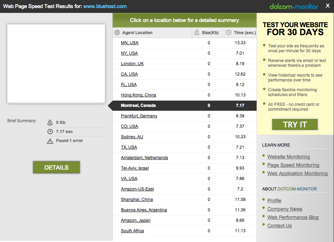Click the 'Click on a location below' banner
The image size is (334, 242).
(184, 20)
